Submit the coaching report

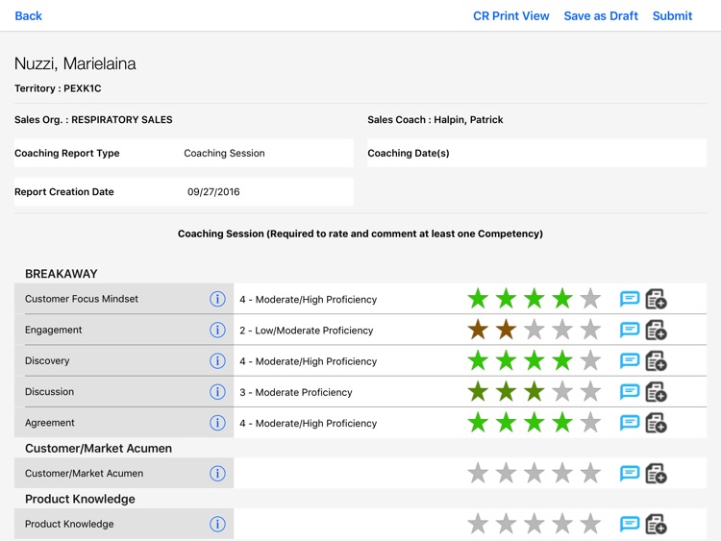(672, 16)
